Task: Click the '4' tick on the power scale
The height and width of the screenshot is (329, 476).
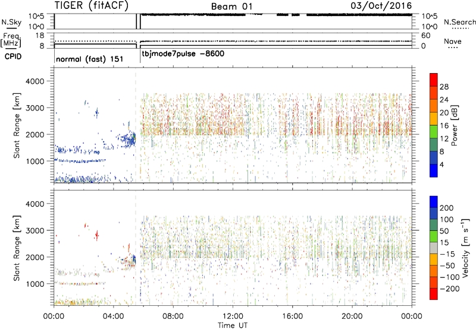Action: tap(441, 165)
